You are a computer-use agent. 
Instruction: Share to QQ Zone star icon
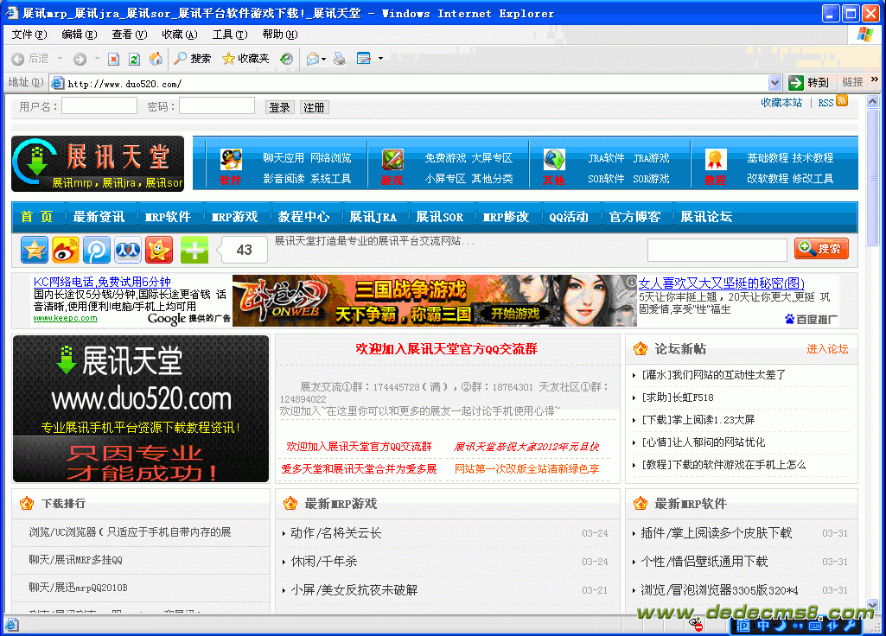(x=35, y=250)
